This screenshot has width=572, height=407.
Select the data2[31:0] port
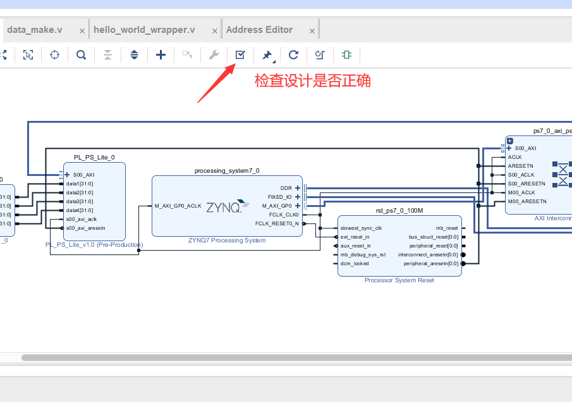click(80, 192)
